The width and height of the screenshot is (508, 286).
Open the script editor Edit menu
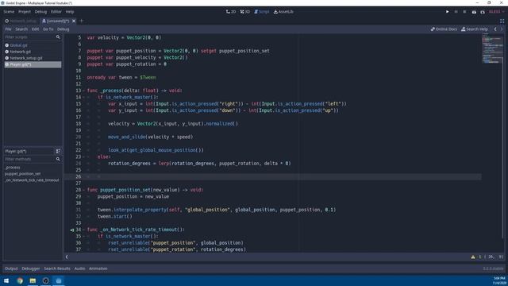[x=35, y=29]
